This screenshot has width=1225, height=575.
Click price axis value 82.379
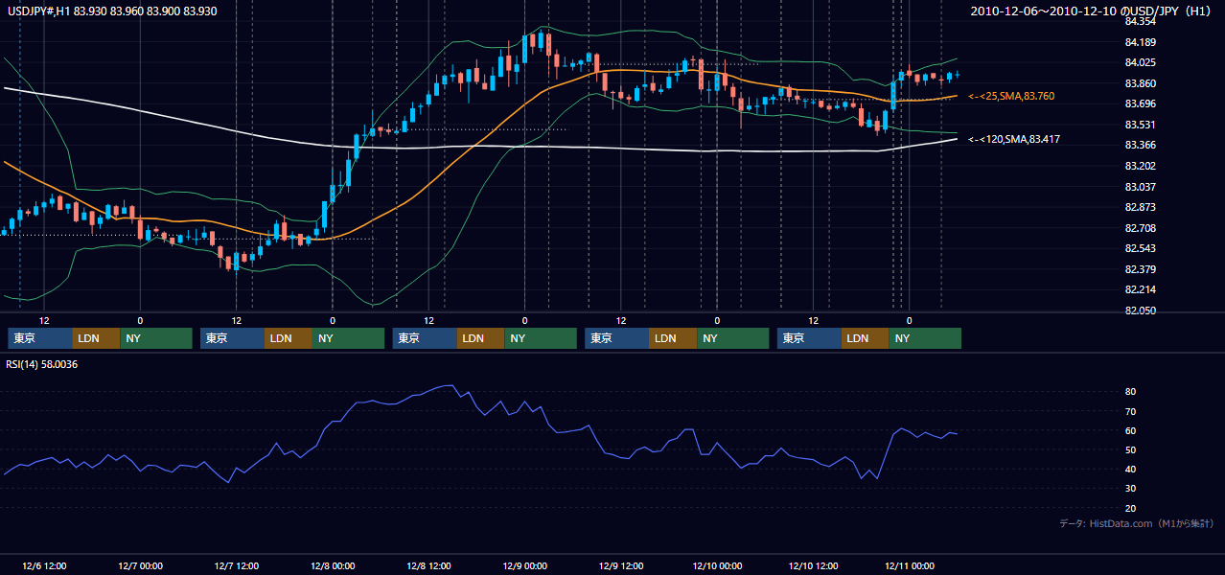coord(1140,269)
